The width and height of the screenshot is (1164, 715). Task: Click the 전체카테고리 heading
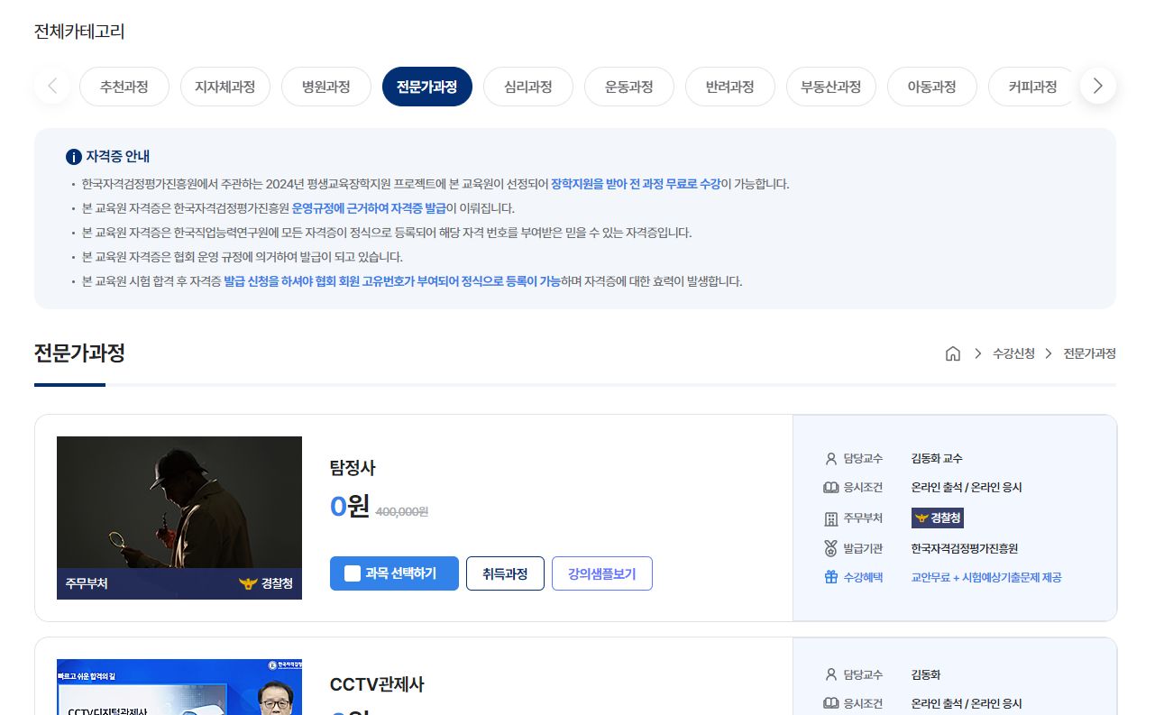pyautogui.click(x=79, y=32)
